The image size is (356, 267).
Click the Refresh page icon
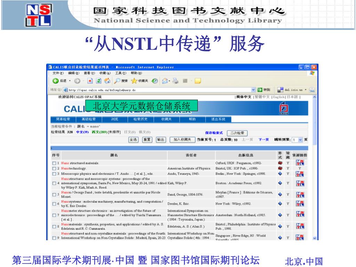(99, 81)
